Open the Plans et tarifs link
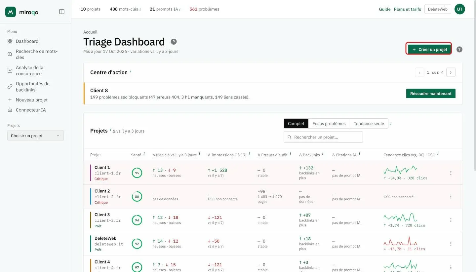 click(x=407, y=9)
